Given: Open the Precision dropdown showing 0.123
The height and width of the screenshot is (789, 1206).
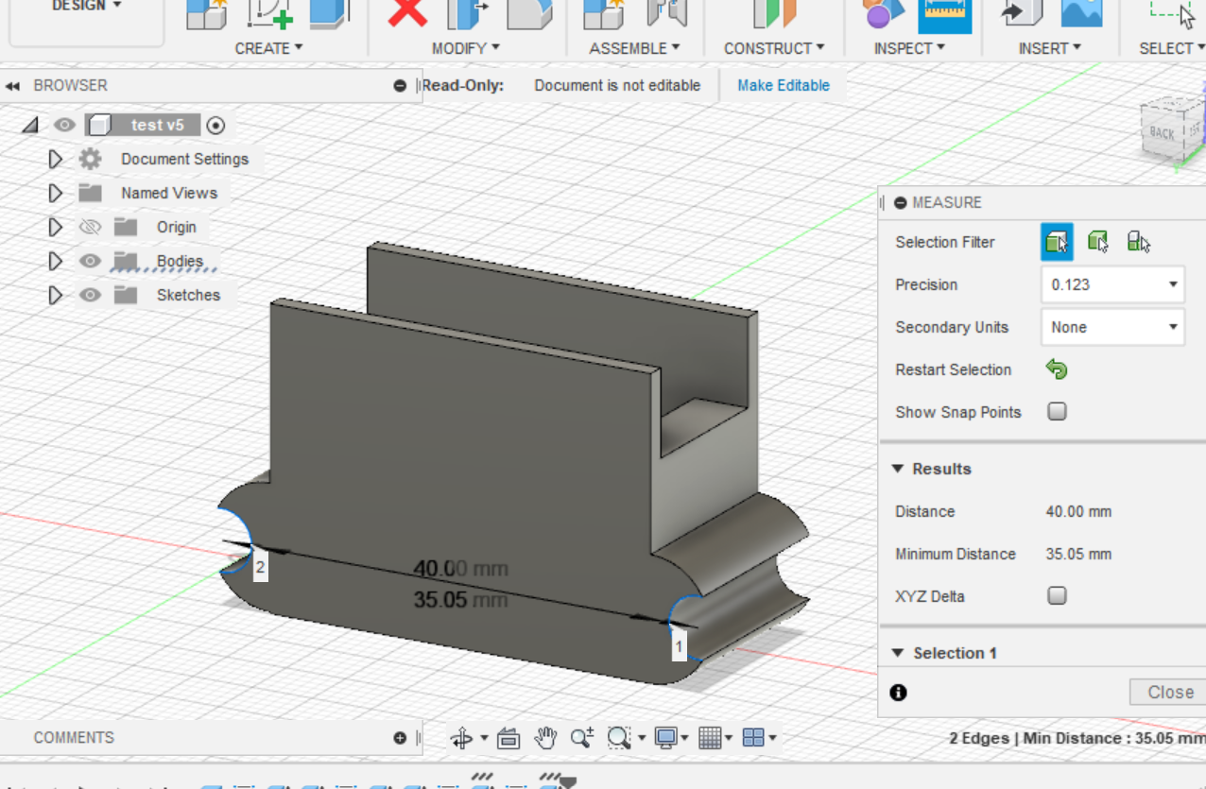Looking at the screenshot, I should click(x=1112, y=284).
